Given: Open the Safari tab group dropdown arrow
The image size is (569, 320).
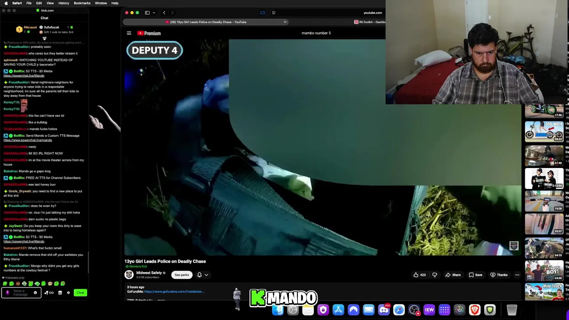Looking at the screenshot, I should (153, 13).
